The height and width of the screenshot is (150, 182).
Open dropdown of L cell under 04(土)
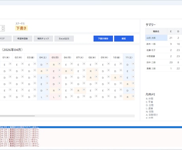(47, 96)
